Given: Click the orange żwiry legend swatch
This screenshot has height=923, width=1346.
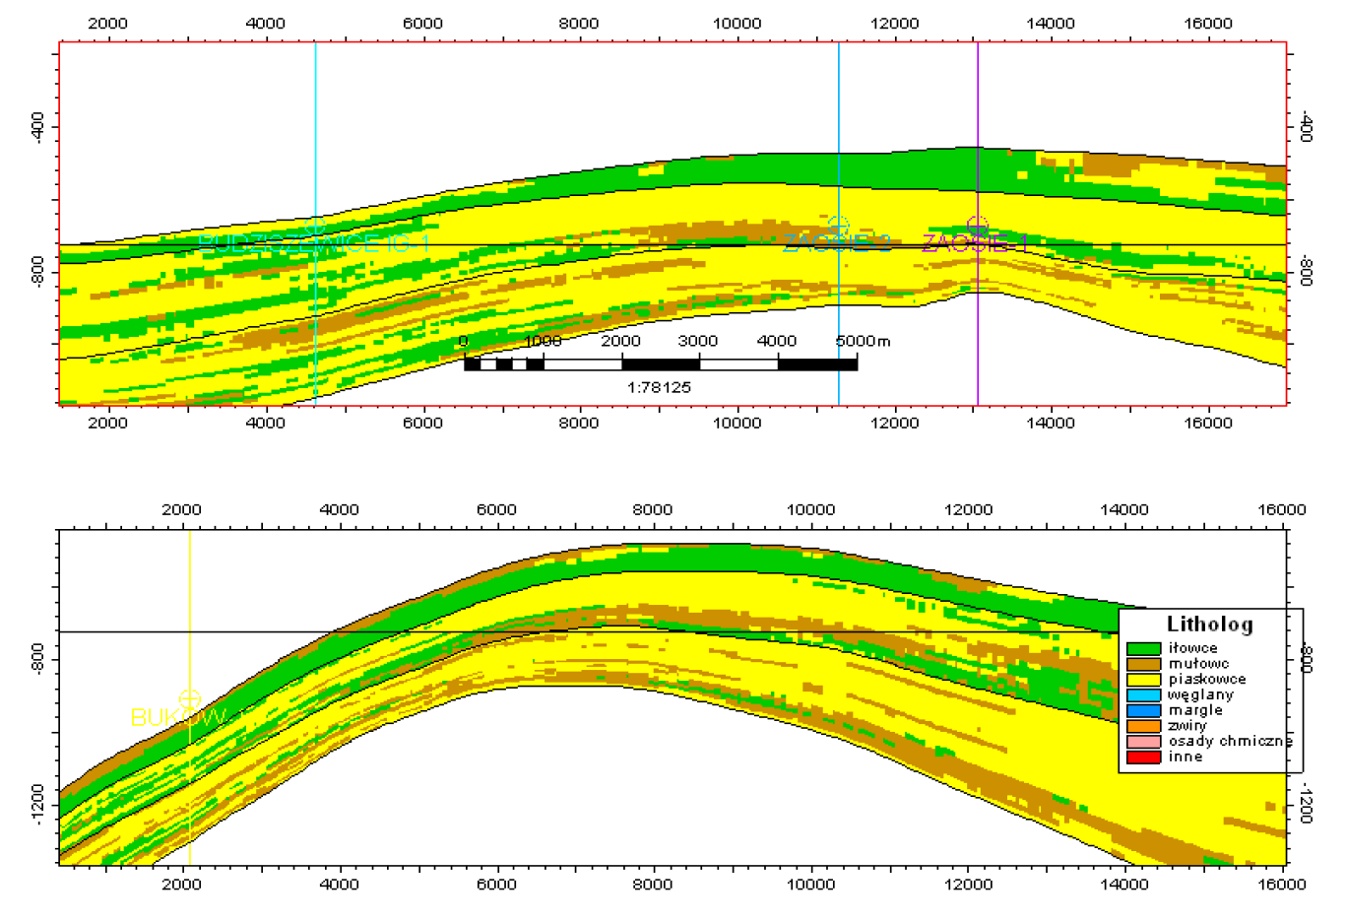Looking at the screenshot, I should [x=1143, y=726].
